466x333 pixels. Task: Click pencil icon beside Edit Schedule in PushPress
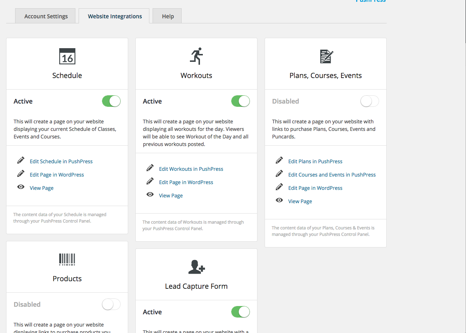click(x=21, y=160)
